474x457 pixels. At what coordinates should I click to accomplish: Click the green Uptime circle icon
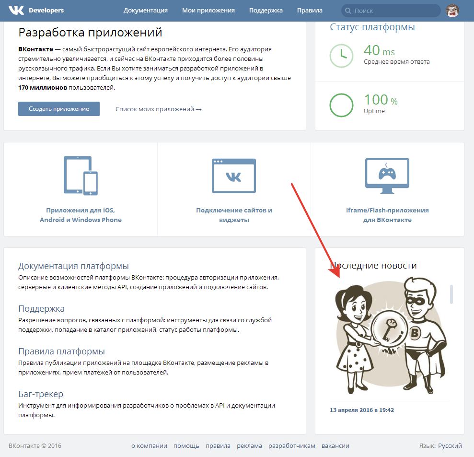click(x=341, y=105)
